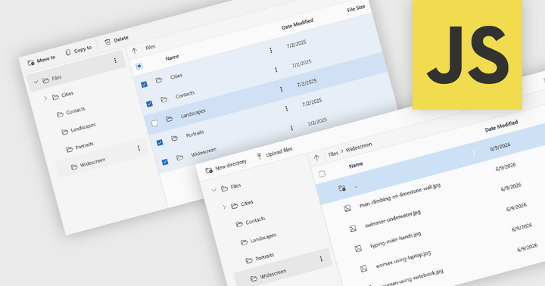Select Portraits in the back window tree
The height and width of the screenshot is (286, 545).
(x=85, y=145)
